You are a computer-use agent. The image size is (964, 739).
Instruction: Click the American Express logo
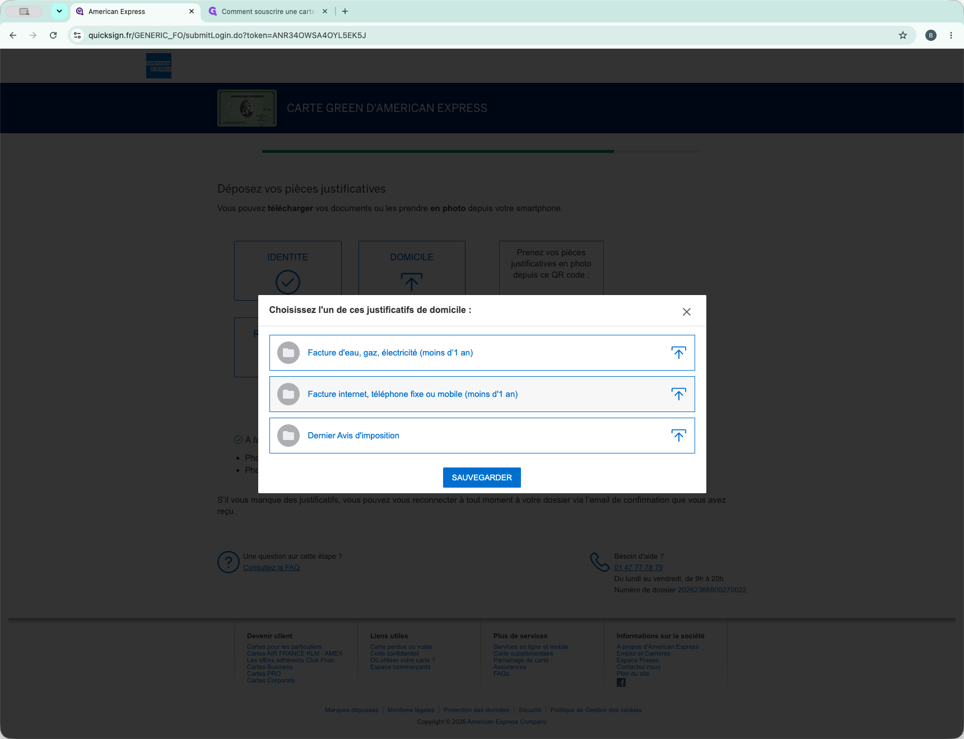159,66
